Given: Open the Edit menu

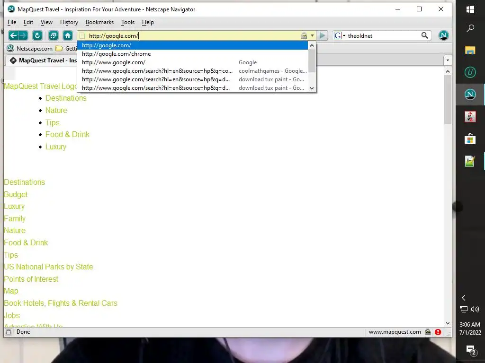Looking at the screenshot, I should [28, 22].
